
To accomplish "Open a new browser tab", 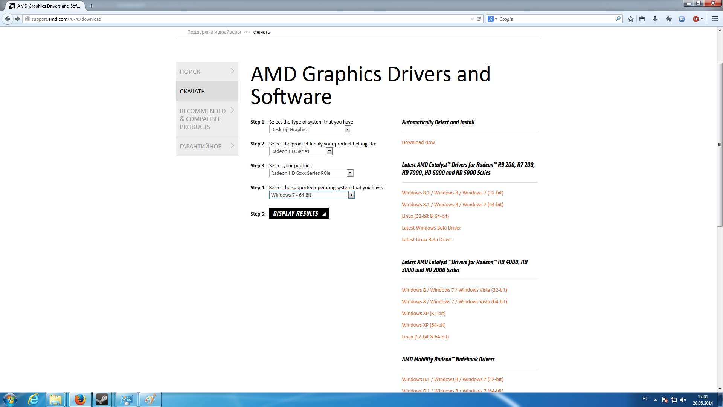I will 92,6.
